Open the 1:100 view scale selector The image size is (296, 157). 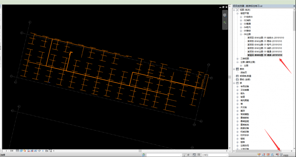point(9,151)
